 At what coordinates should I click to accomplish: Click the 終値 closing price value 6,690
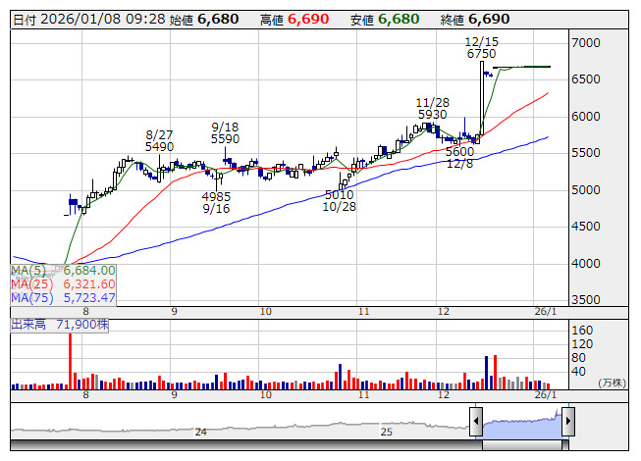click(x=489, y=19)
